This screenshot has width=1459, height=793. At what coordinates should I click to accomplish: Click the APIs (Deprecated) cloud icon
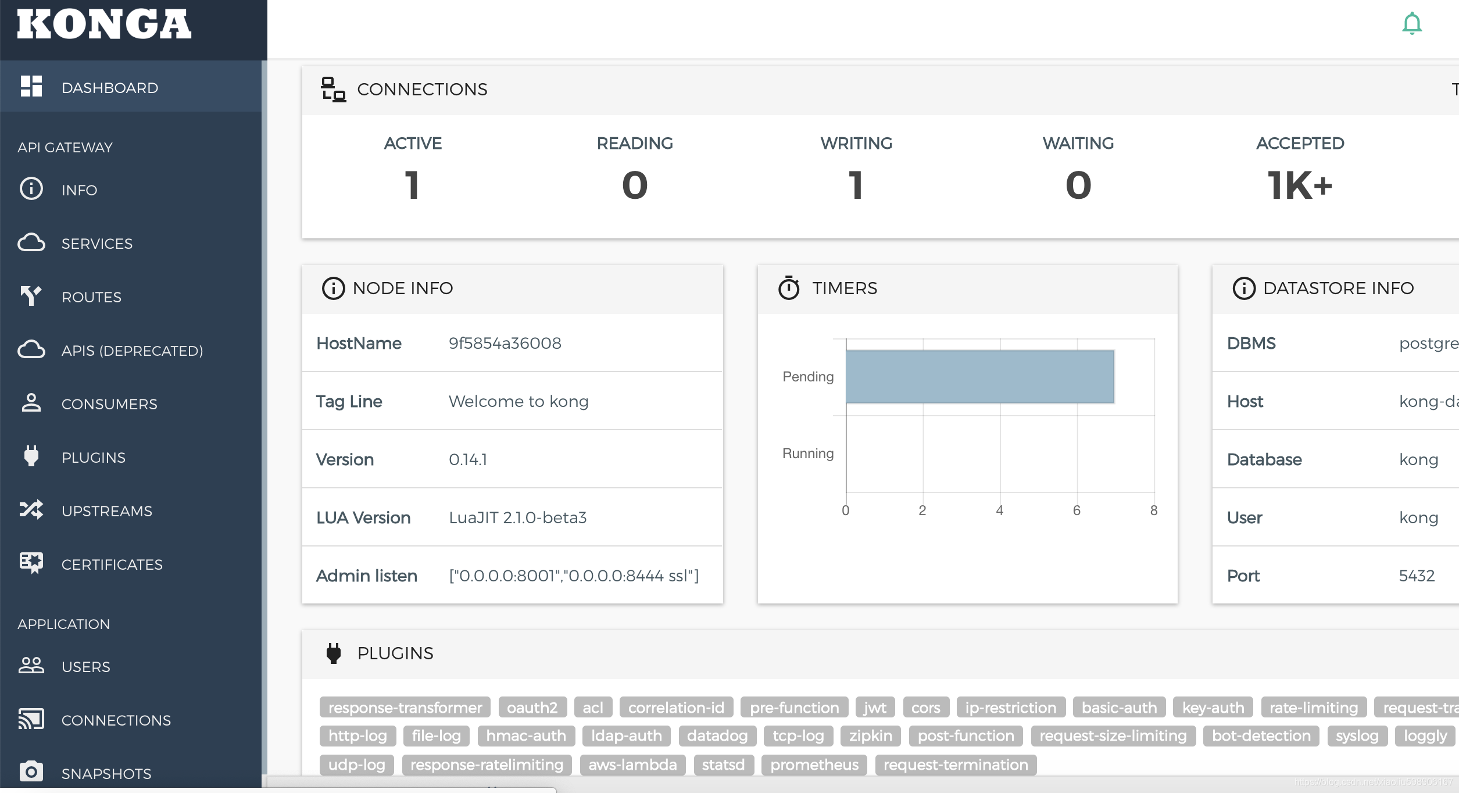(x=31, y=349)
